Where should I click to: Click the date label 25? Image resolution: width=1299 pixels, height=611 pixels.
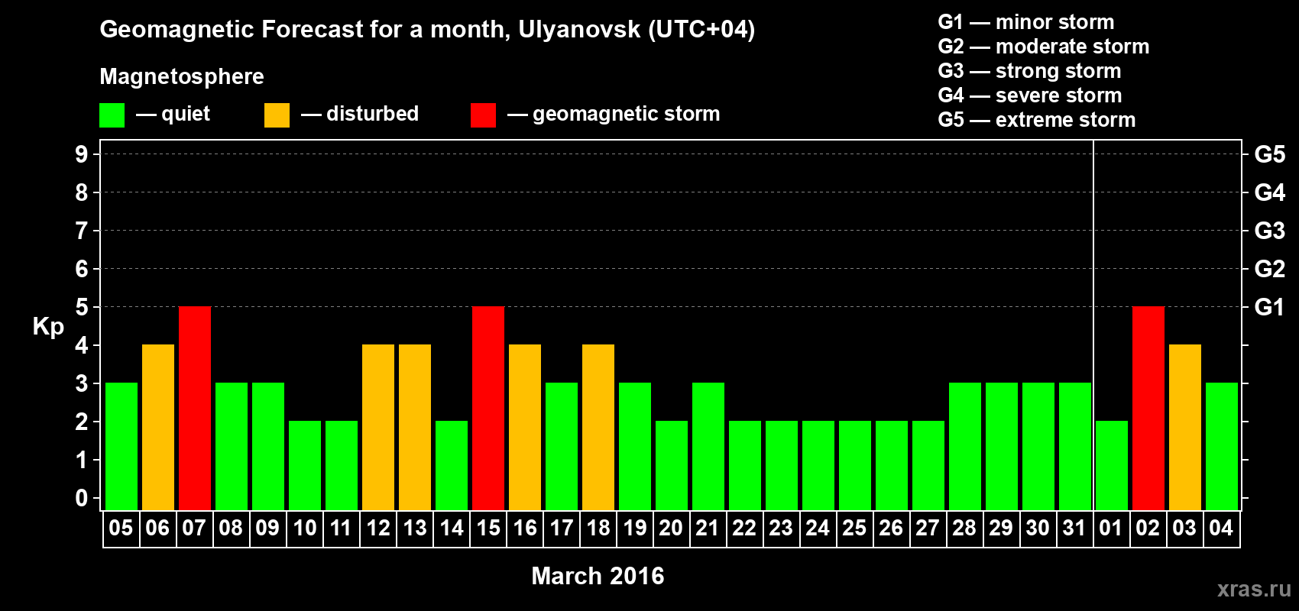pyautogui.click(x=854, y=528)
